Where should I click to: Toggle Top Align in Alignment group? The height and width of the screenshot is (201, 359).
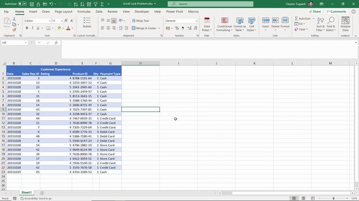[103, 21]
